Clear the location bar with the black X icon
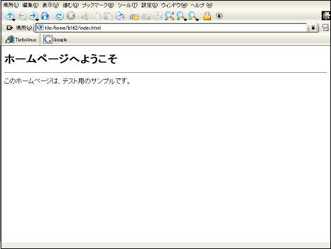The image size is (331, 249). (x=9, y=28)
